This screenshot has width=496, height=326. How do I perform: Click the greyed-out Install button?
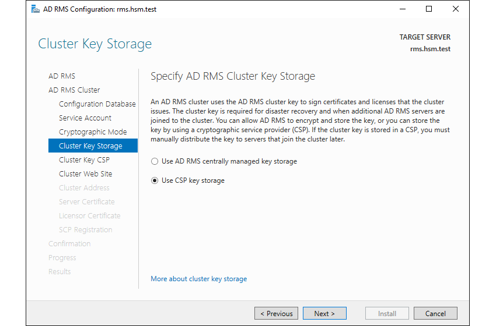387,313
